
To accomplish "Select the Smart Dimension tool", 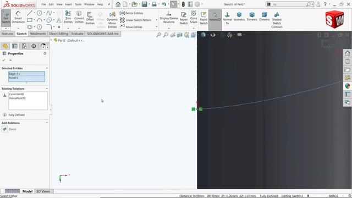I will (x=18, y=18).
